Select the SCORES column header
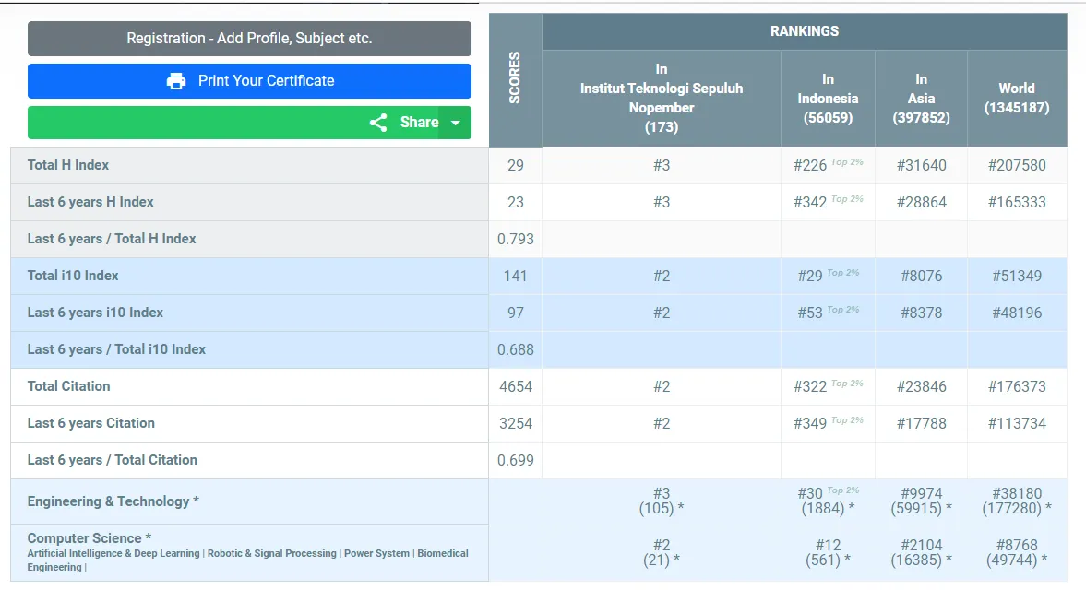 515,78
